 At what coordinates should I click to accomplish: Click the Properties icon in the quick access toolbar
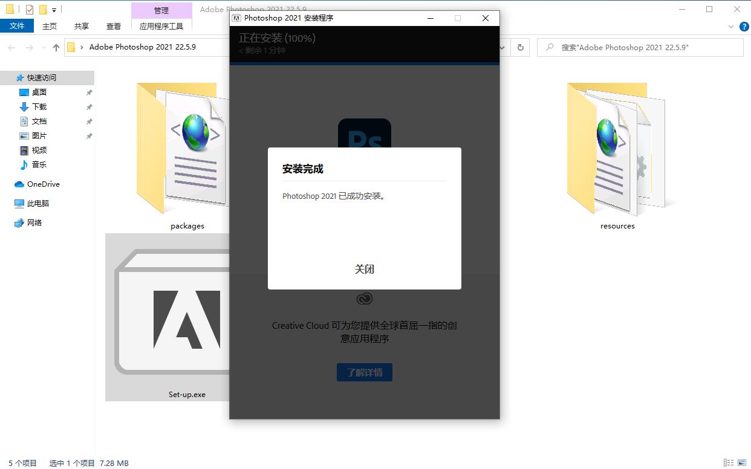pyautogui.click(x=28, y=8)
